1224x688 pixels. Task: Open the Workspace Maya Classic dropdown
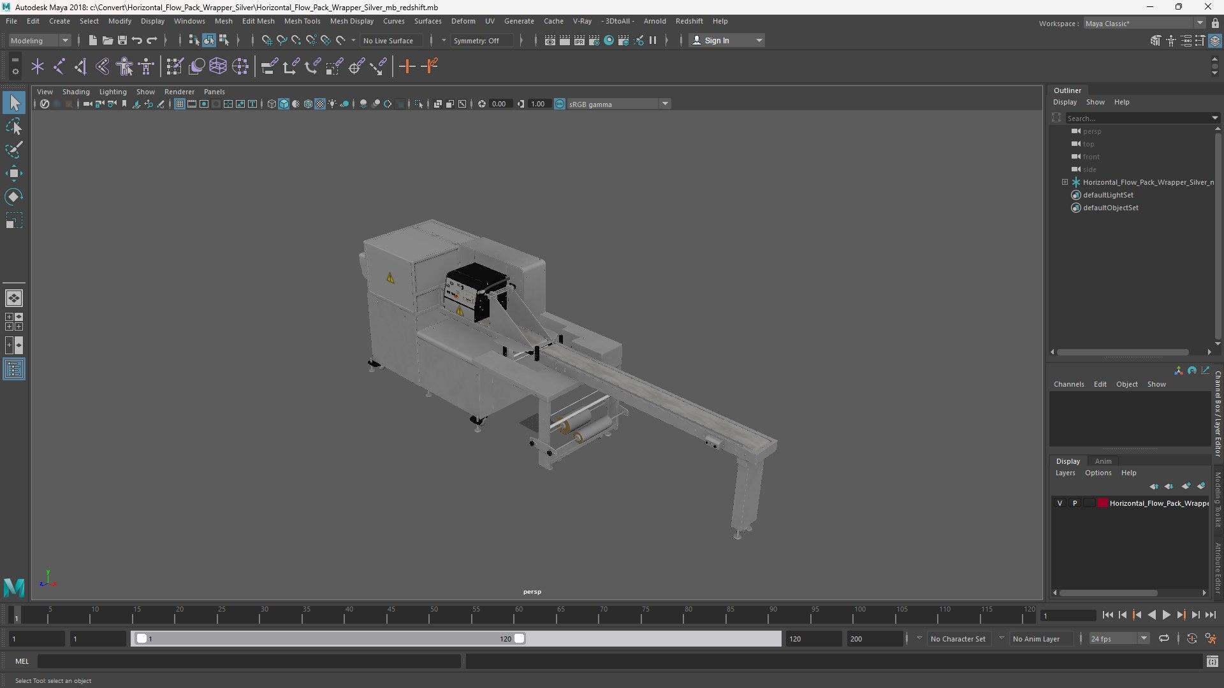pos(1144,24)
